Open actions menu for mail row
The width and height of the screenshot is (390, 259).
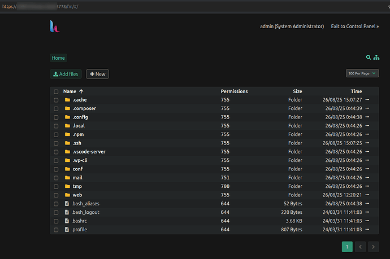click(x=367, y=178)
